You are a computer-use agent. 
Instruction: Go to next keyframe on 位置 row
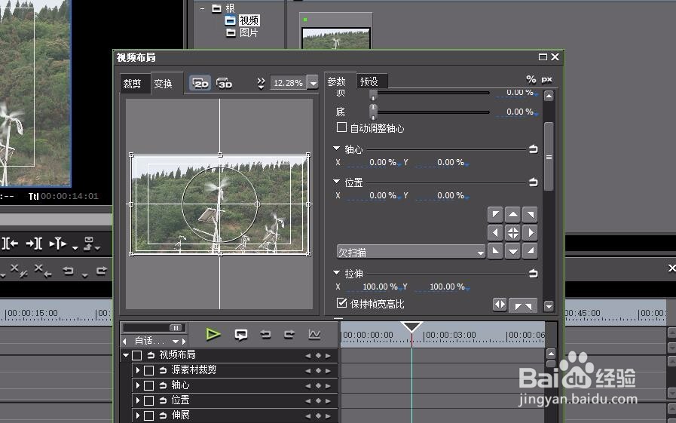[328, 400]
